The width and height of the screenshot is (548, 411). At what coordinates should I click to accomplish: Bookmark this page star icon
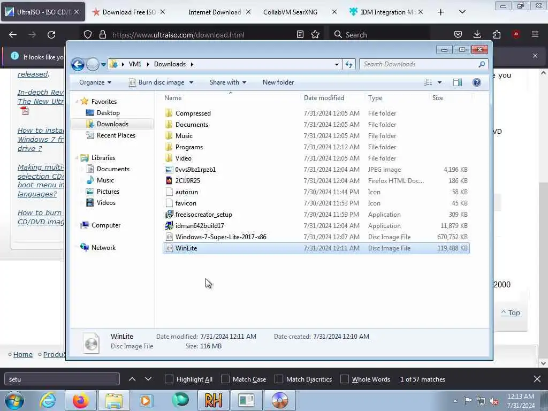coord(315,34)
